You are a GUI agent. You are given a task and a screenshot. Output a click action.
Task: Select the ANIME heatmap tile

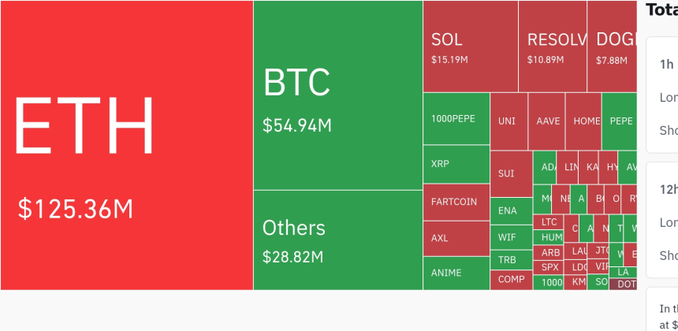tap(456, 273)
